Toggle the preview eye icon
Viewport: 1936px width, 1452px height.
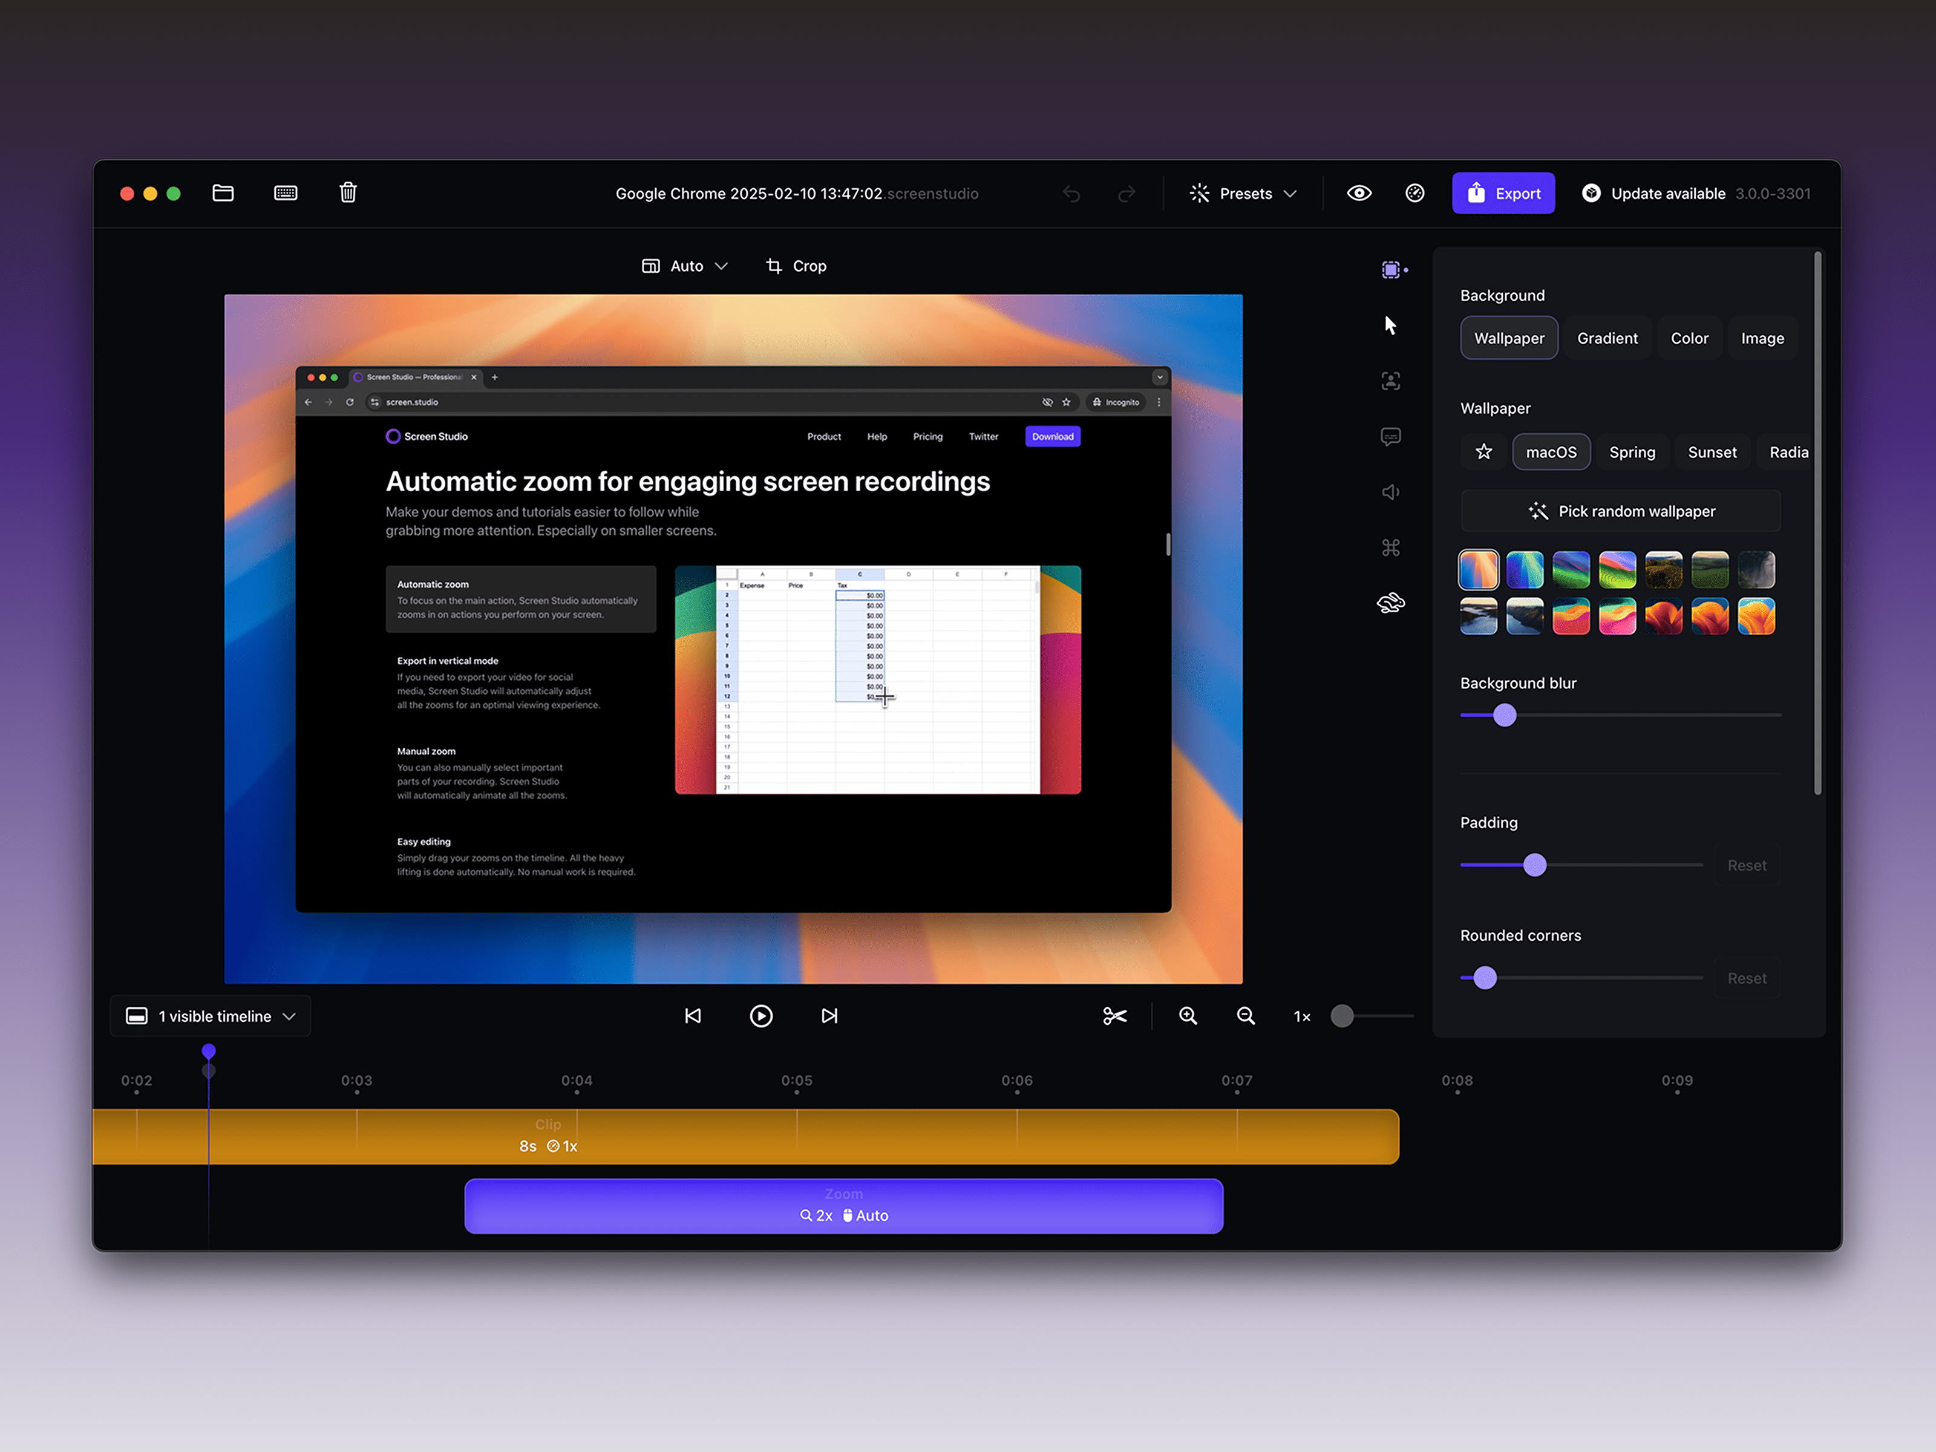click(x=1359, y=194)
